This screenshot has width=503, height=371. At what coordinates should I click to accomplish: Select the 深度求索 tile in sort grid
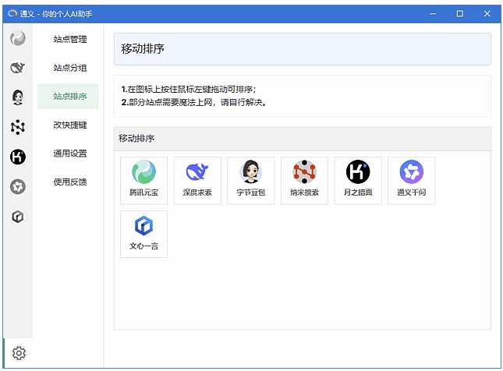(197, 180)
